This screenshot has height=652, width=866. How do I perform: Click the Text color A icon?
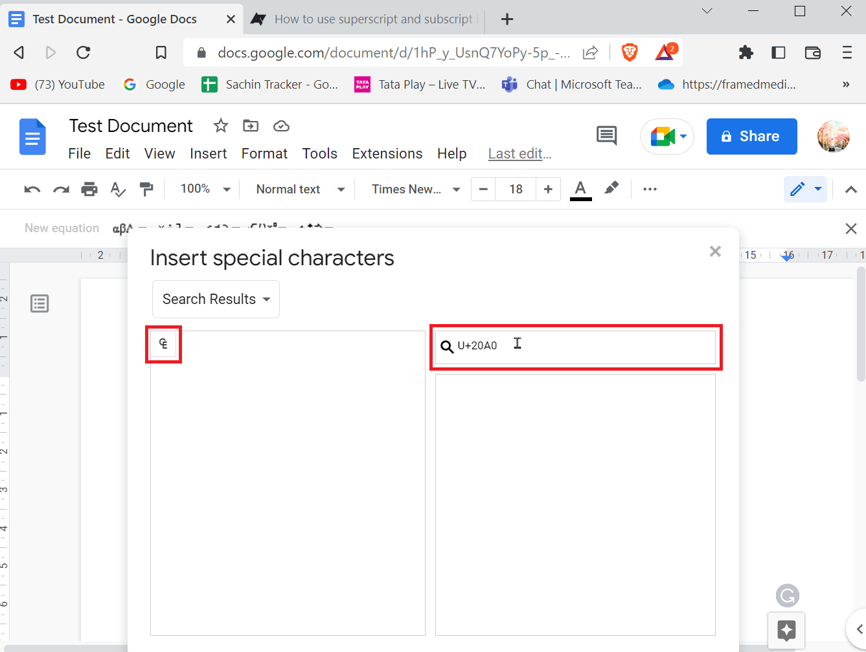580,190
